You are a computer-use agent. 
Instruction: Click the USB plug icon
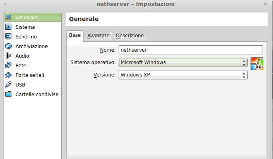coord(8,85)
